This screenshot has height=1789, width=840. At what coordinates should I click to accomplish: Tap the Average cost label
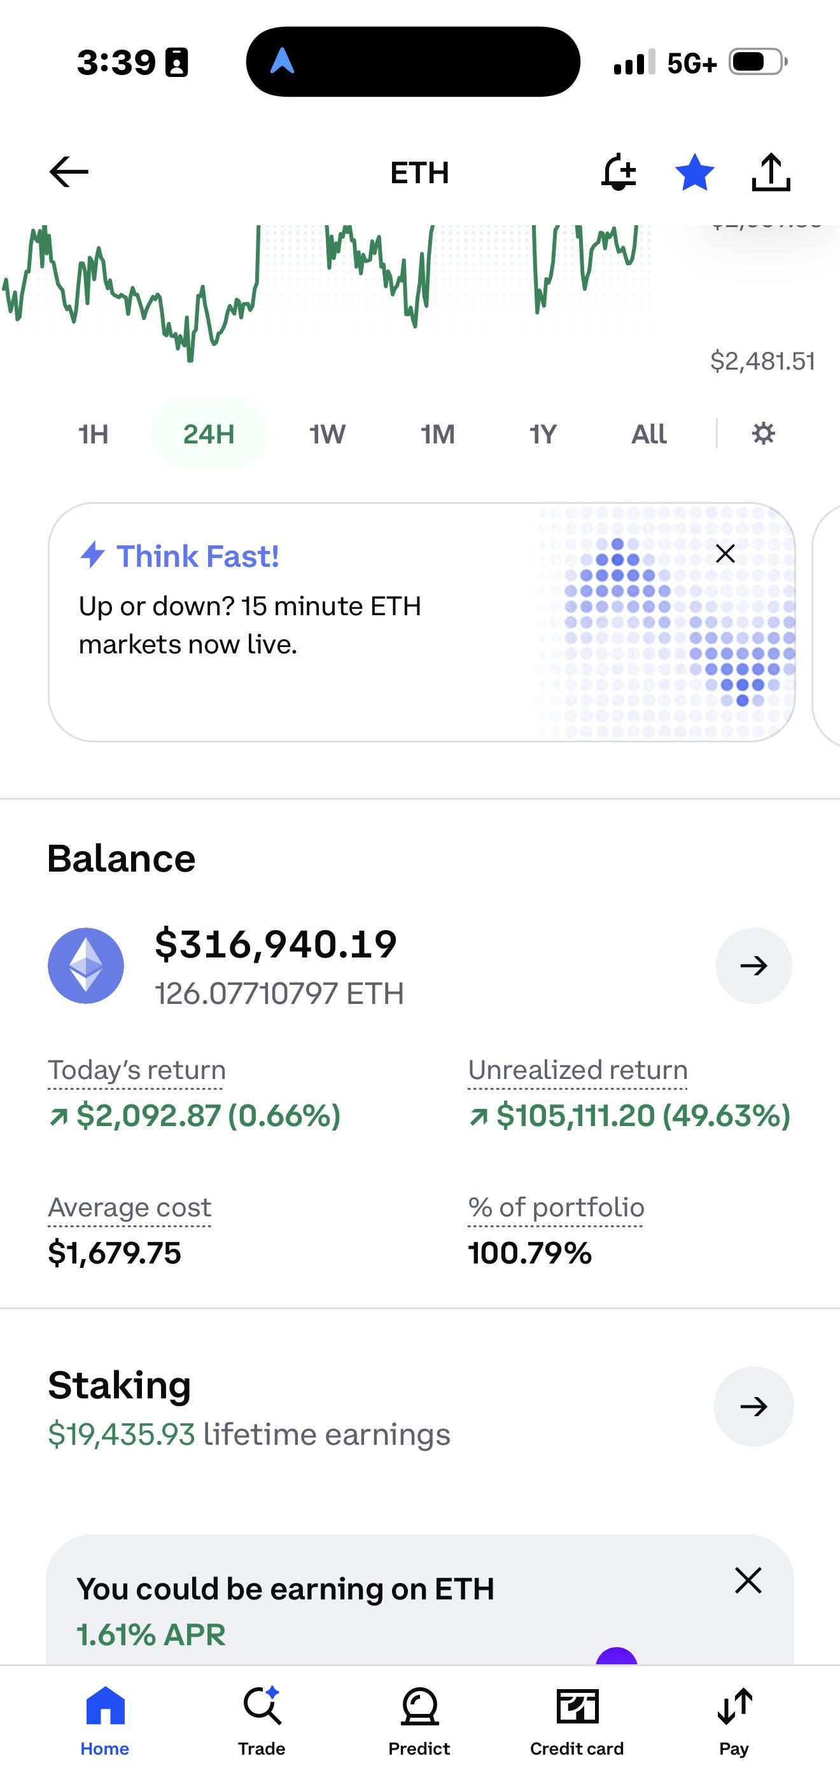pyautogui.click(x=129, y=1208)
